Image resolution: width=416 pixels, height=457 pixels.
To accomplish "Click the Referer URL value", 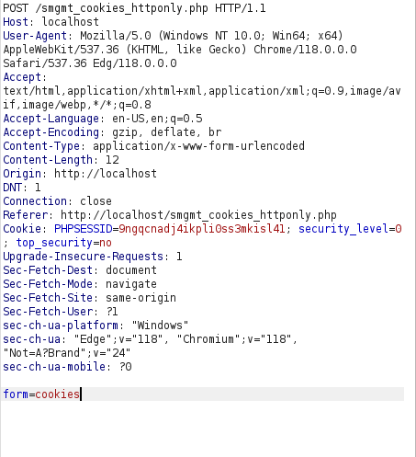I will pos(198,215).
